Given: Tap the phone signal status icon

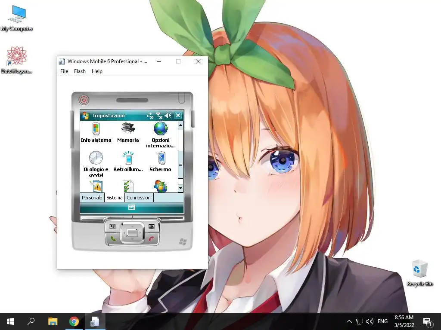Looking at the screenshot, I should 159,116.
